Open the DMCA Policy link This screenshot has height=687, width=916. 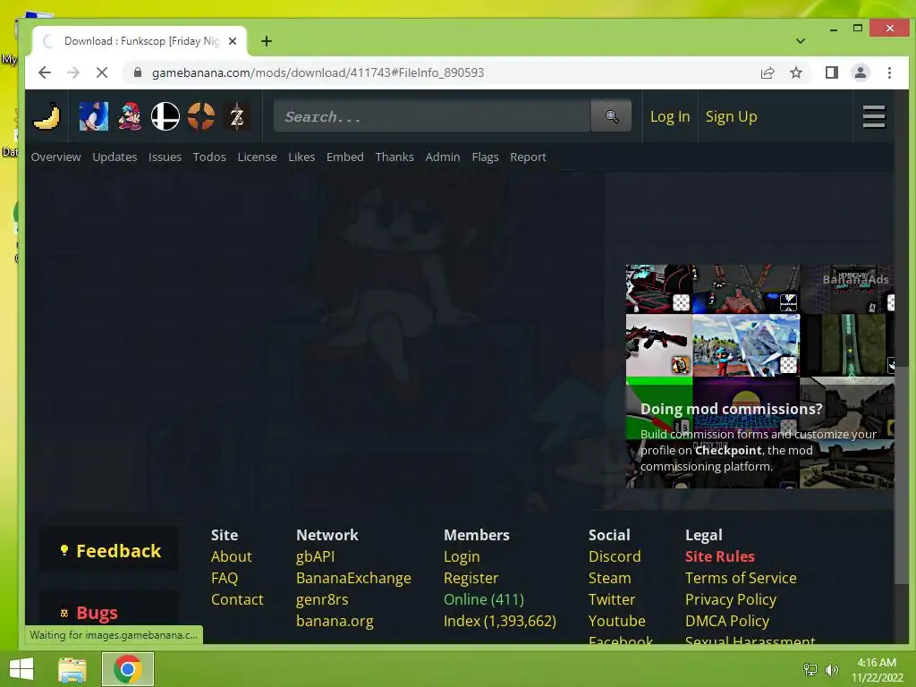pyautogui.click(x=726, y=621)
